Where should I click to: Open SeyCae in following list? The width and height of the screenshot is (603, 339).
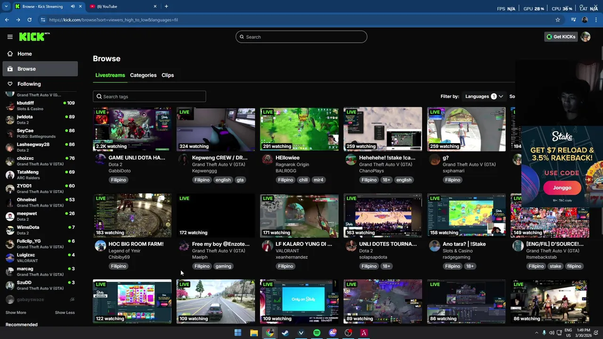coord(40,133)
